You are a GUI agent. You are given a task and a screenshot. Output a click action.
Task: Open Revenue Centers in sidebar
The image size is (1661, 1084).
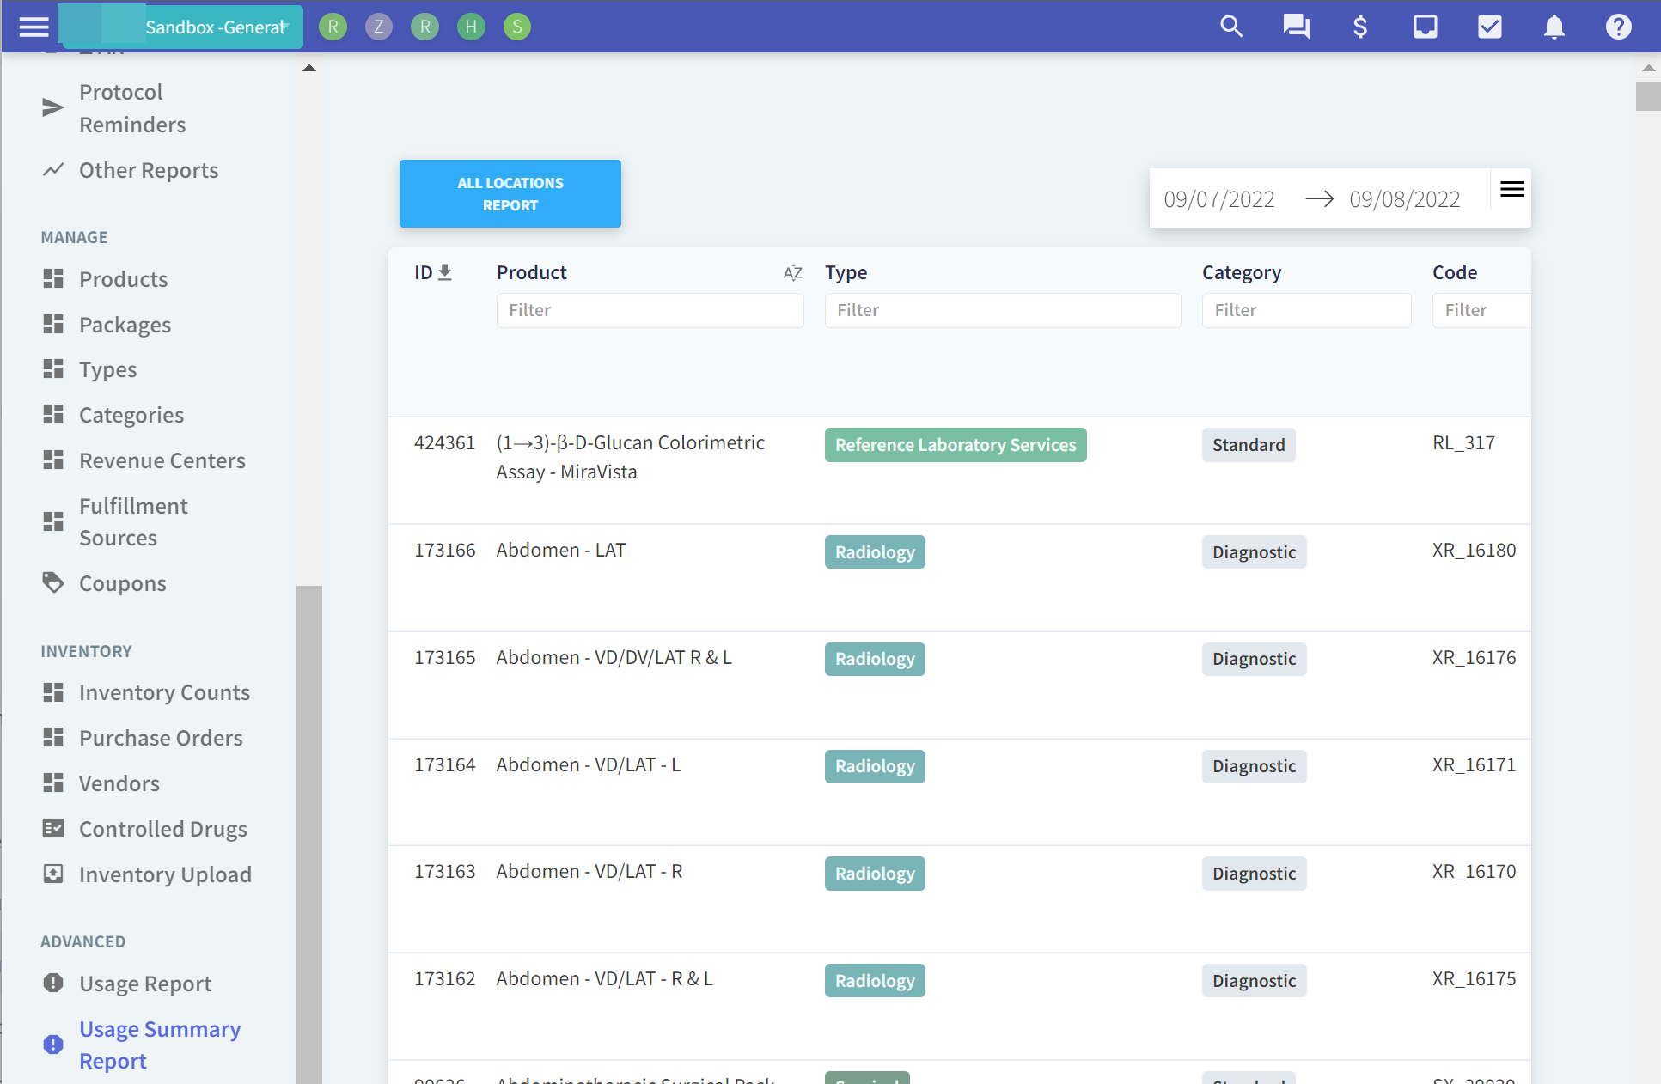162,460
